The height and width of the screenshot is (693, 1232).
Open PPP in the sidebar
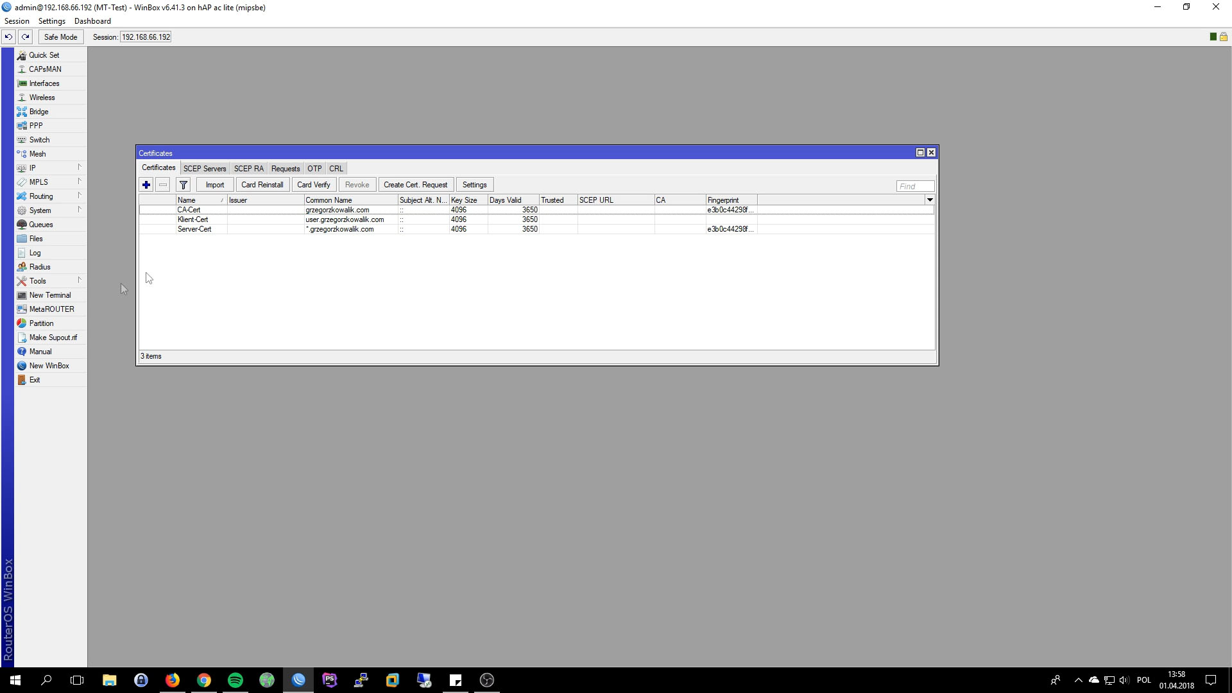coord(50,126)
